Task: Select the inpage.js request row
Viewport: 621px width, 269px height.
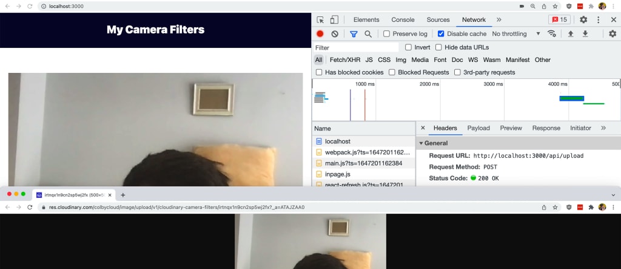Action: click(x=364, y=174)
